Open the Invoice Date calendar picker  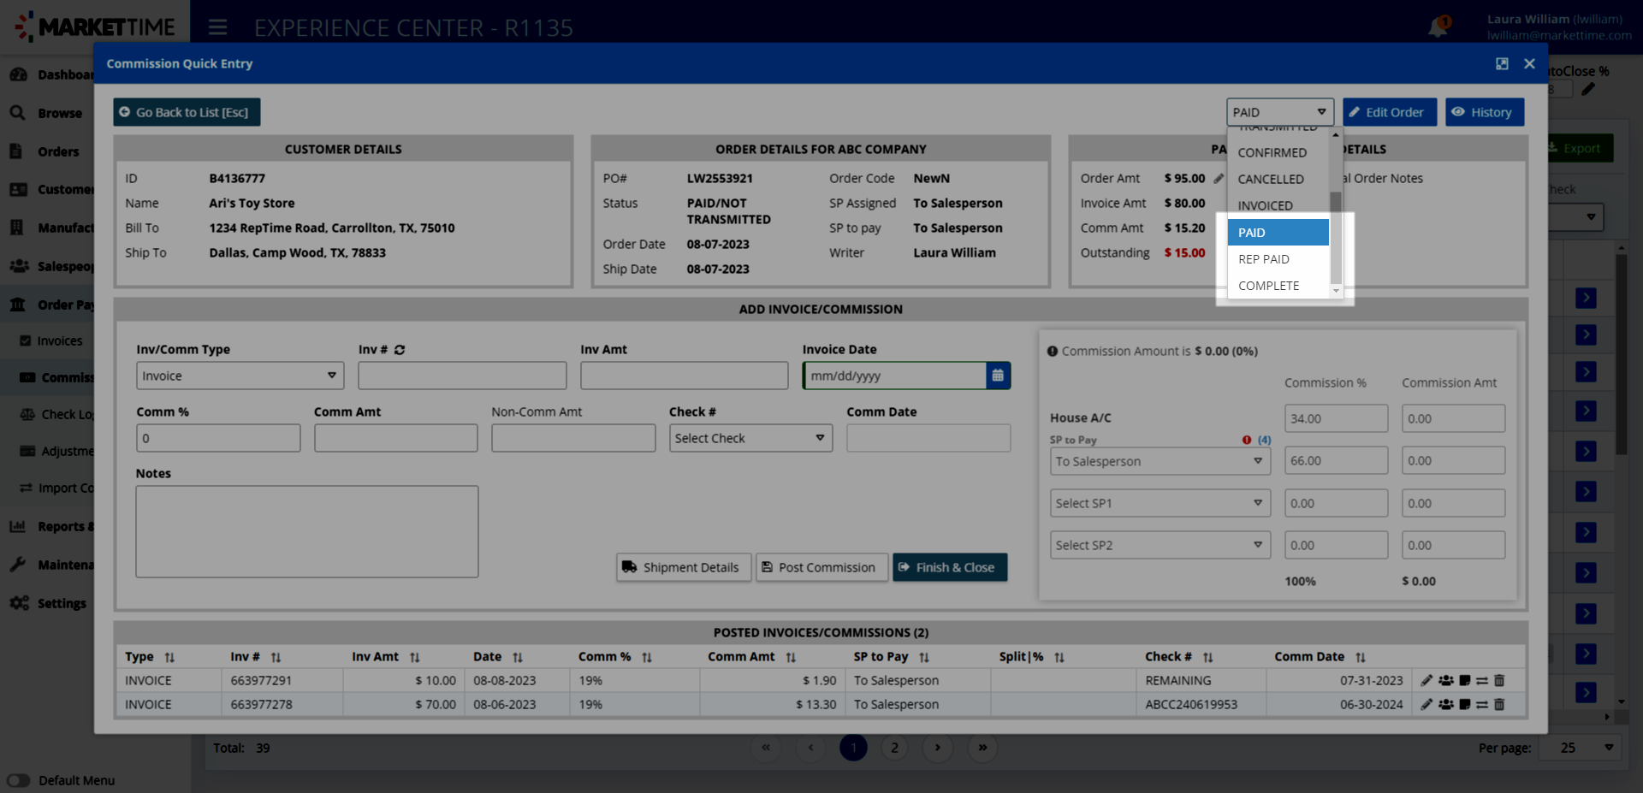[998, 376]
